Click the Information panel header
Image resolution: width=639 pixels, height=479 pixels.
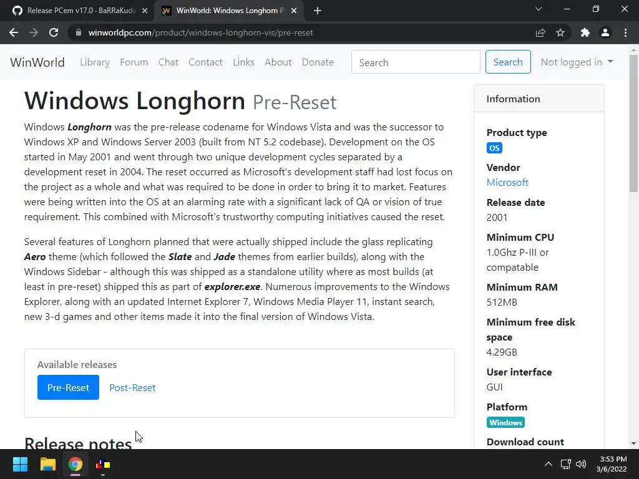(x=539, y=99)
